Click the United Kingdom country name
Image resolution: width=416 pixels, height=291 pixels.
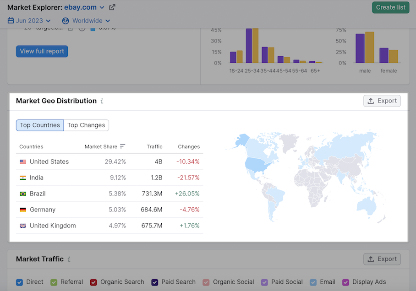click(x=53, y=226)
